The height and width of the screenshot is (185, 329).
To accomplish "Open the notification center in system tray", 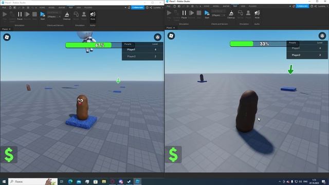I will click(323, 181).
